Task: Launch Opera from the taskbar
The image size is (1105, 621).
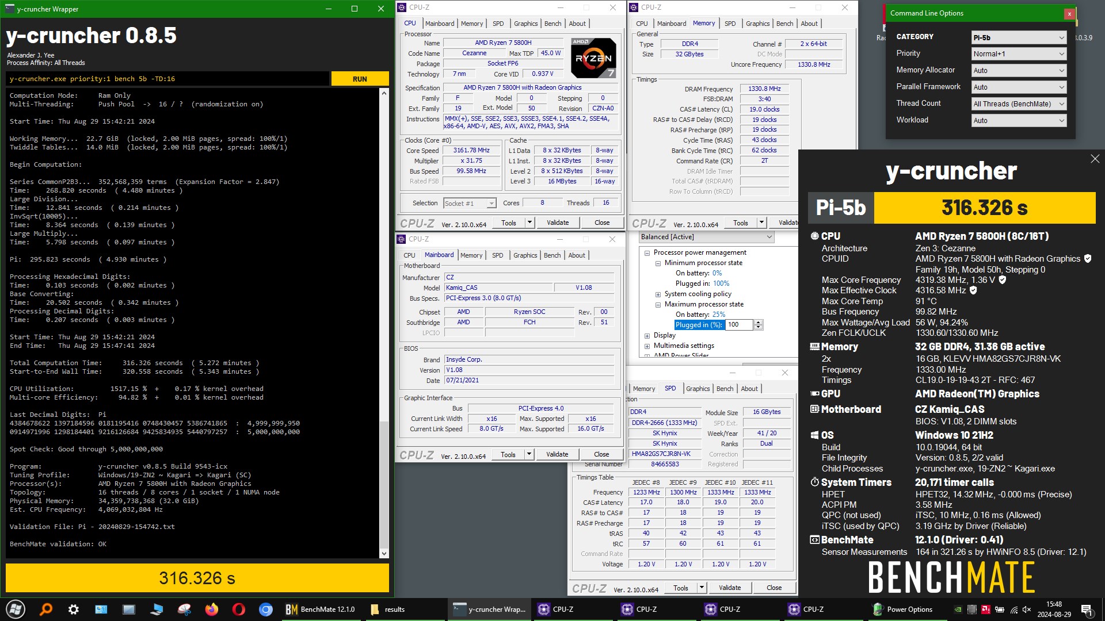Action: [x=238, y=609]
